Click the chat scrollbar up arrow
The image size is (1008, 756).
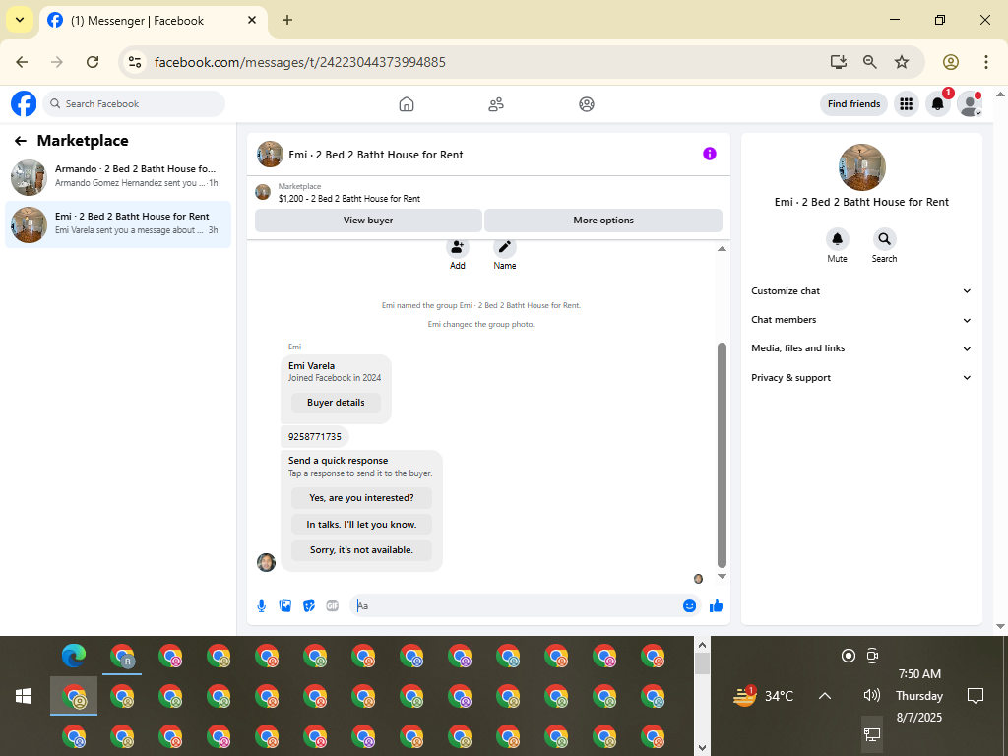[x=722, y=249]
